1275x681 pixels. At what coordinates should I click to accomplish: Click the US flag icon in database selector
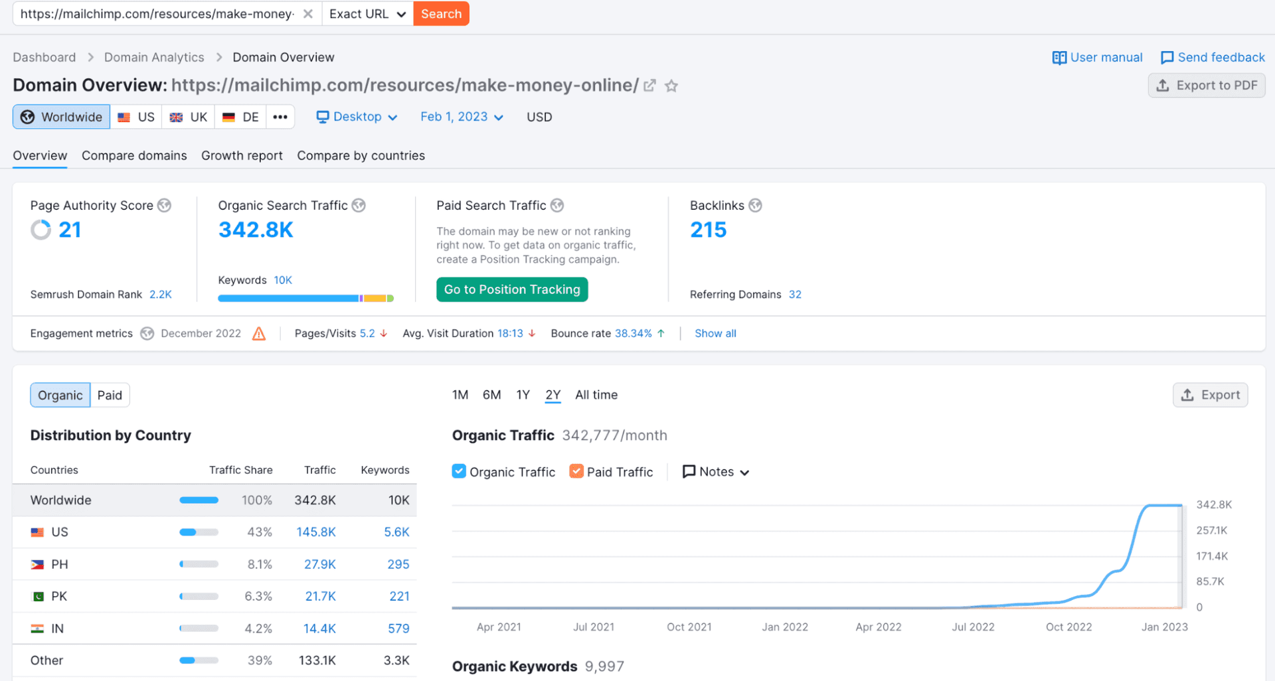[124, 117]
